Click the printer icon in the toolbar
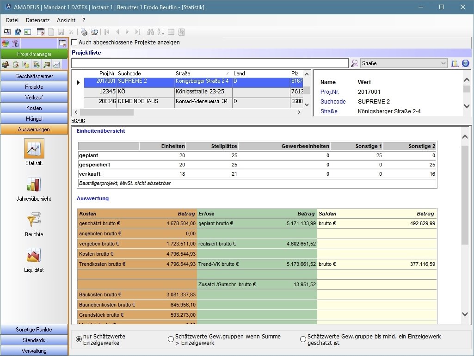This screenshot has width=474, height=356. coord(84,32)
